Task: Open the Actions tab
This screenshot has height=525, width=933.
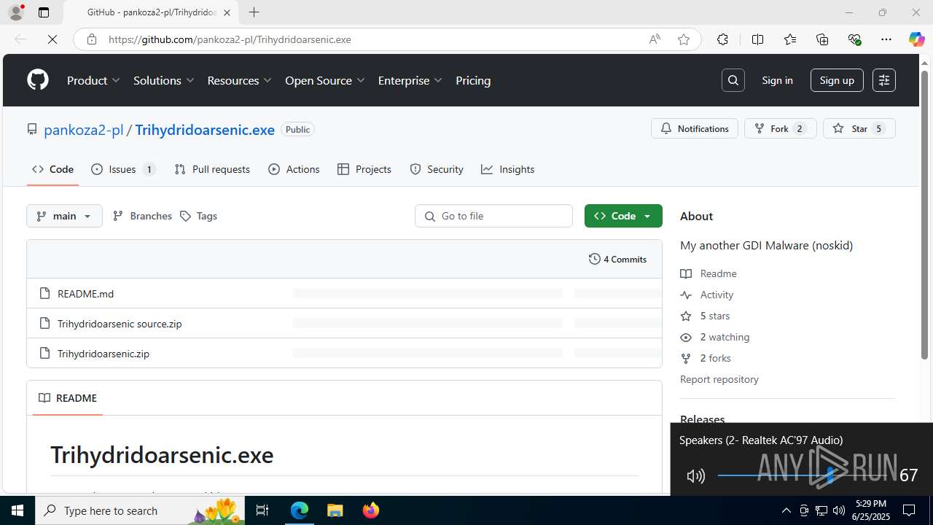Action: click(x=294, y=169)
